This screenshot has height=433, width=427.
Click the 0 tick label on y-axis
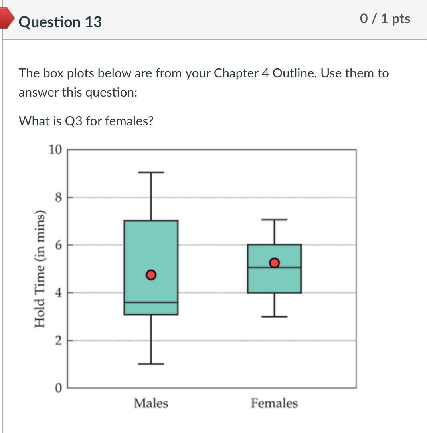(59, 388)
